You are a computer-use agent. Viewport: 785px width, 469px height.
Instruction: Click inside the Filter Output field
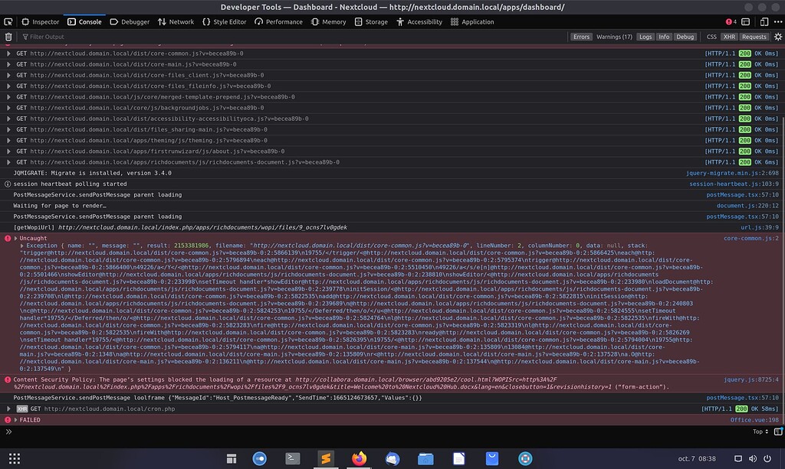(77, 36)
